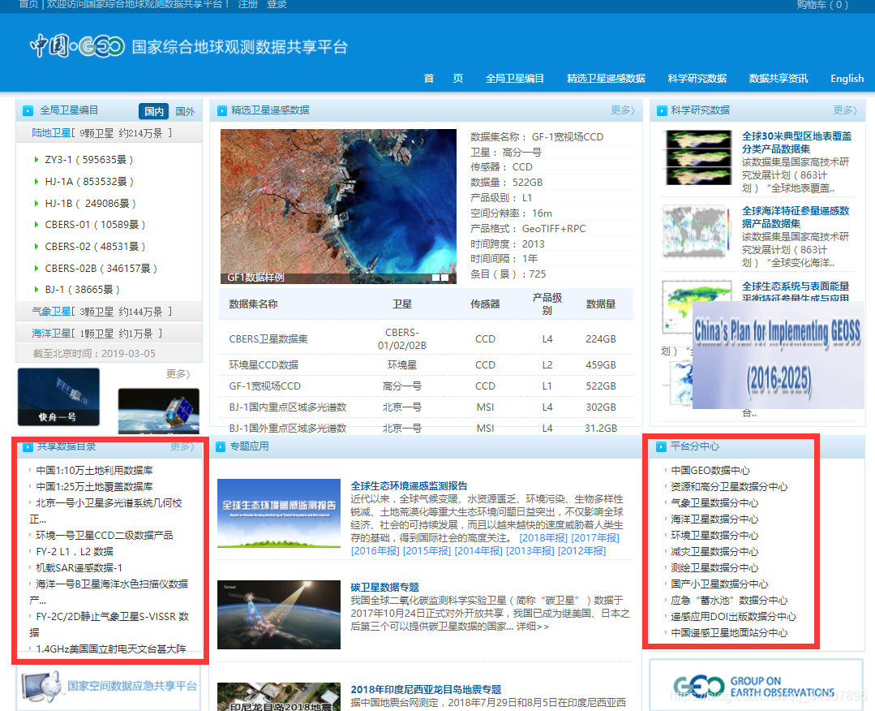The height and width of the screenshot is (711, 875).
Task: Open the 首页 navigation menu
Action: point(443,78)
